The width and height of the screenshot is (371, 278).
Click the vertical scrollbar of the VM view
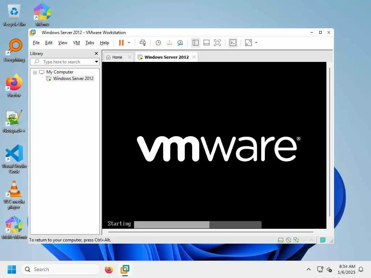pos(330,142)
